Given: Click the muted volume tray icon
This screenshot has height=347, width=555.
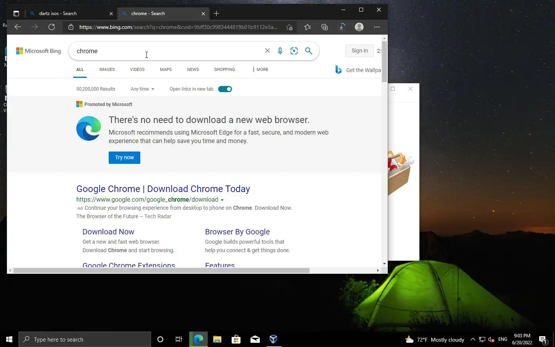Looking at the screenshot, I should point(491,339).
